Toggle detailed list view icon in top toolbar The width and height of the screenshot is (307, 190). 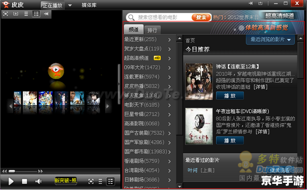[x=36, y=14]
